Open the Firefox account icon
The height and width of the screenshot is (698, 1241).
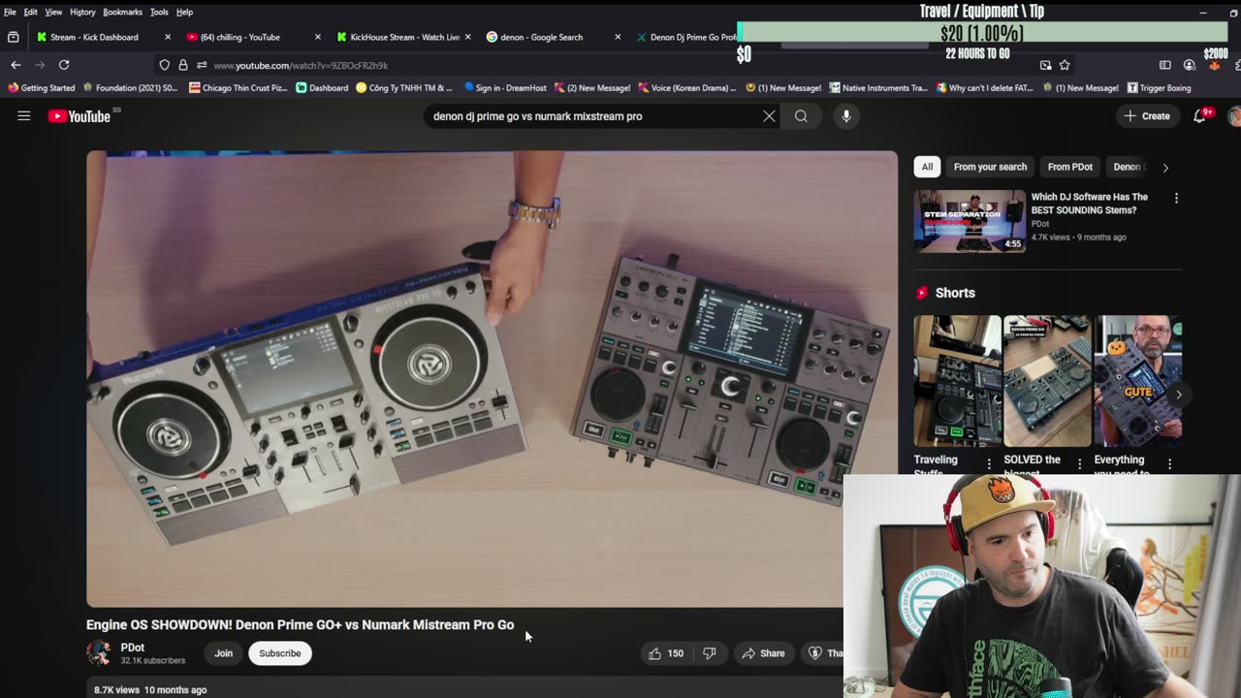coord(1190,65)
